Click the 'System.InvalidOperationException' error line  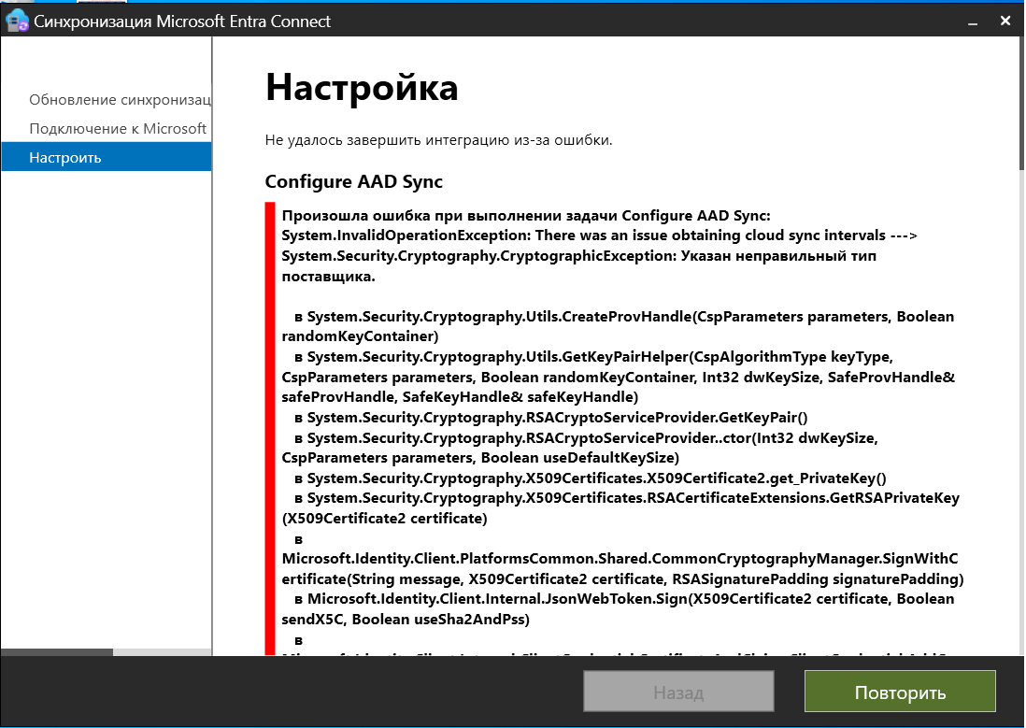click(599, 235)
